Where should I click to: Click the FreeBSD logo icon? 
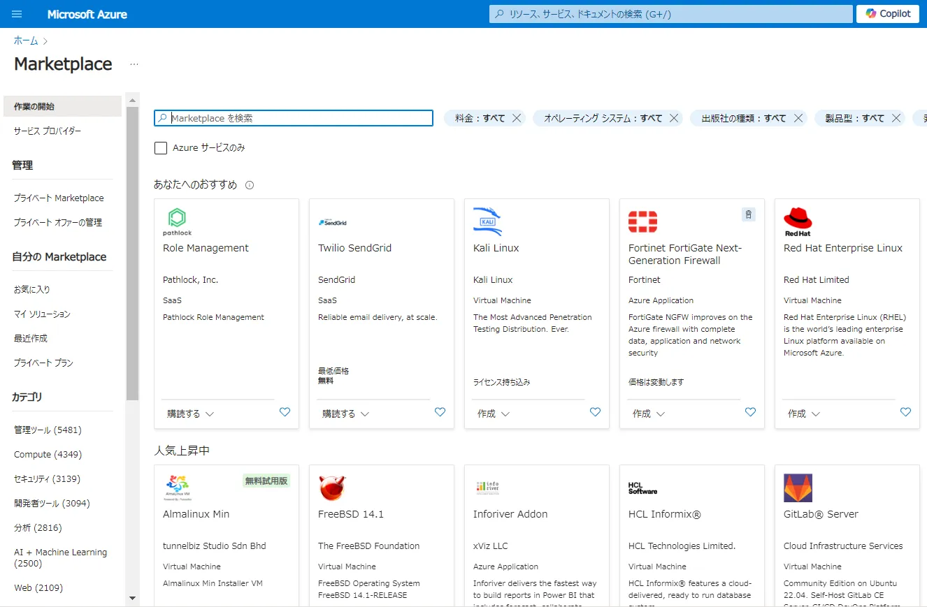(332, 488)
